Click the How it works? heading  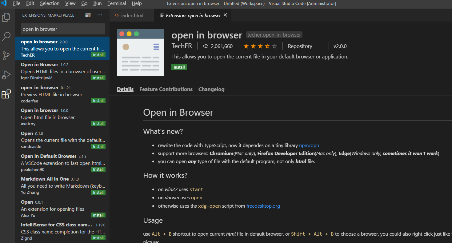(x=165, y=175)
